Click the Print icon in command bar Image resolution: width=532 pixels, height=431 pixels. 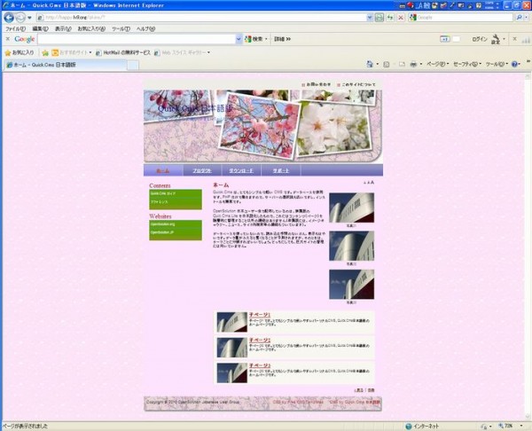pyautogui.click(x=413, y=65)
